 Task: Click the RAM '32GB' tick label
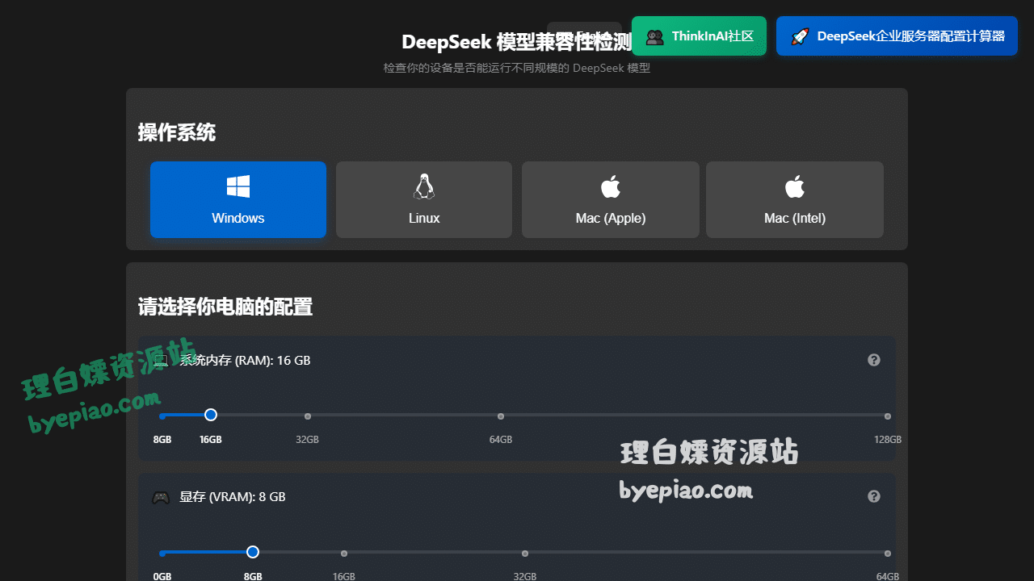(x=307, y=440)
